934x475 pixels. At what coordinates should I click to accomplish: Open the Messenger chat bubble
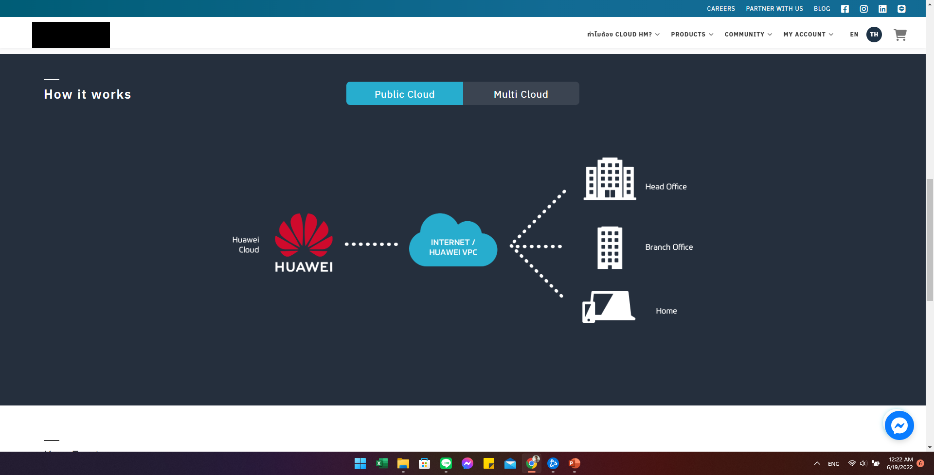point(899,425)
